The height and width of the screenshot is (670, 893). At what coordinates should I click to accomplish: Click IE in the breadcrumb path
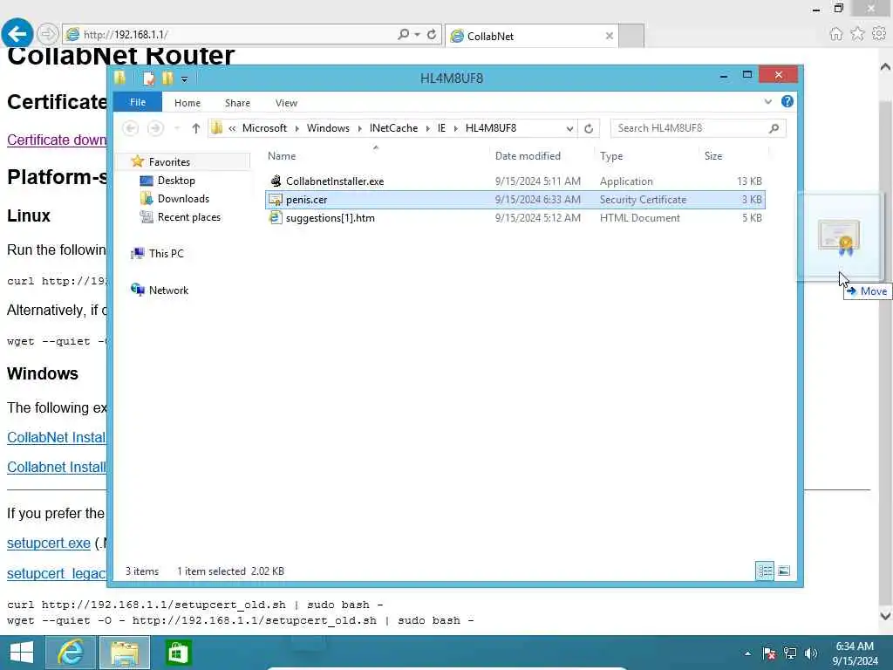(x=441, y=128)
